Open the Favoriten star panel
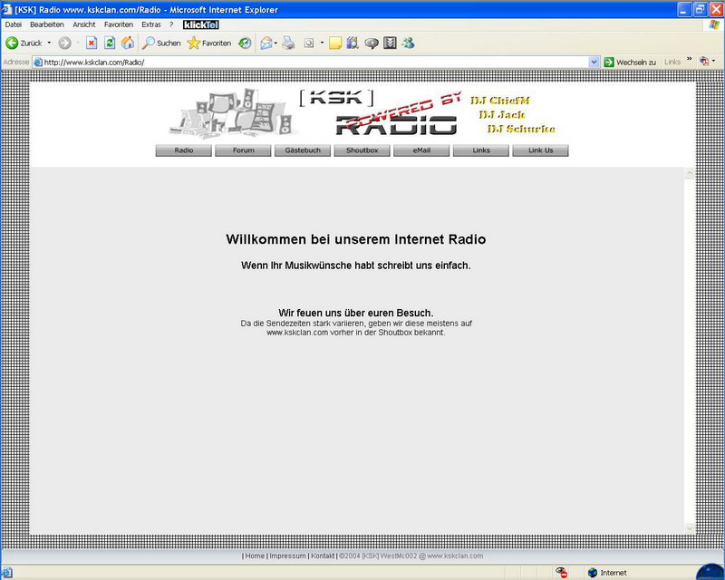Image resolution: width=725 pixels, height=580 pixels. 208,43
